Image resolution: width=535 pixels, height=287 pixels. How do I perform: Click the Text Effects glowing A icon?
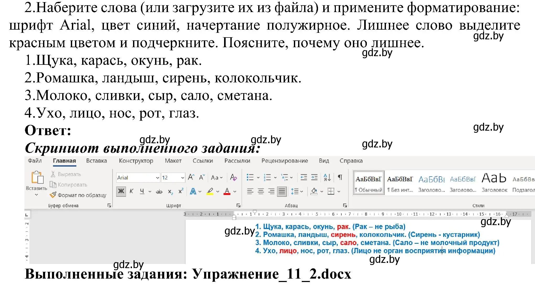[x=193, y=192]
